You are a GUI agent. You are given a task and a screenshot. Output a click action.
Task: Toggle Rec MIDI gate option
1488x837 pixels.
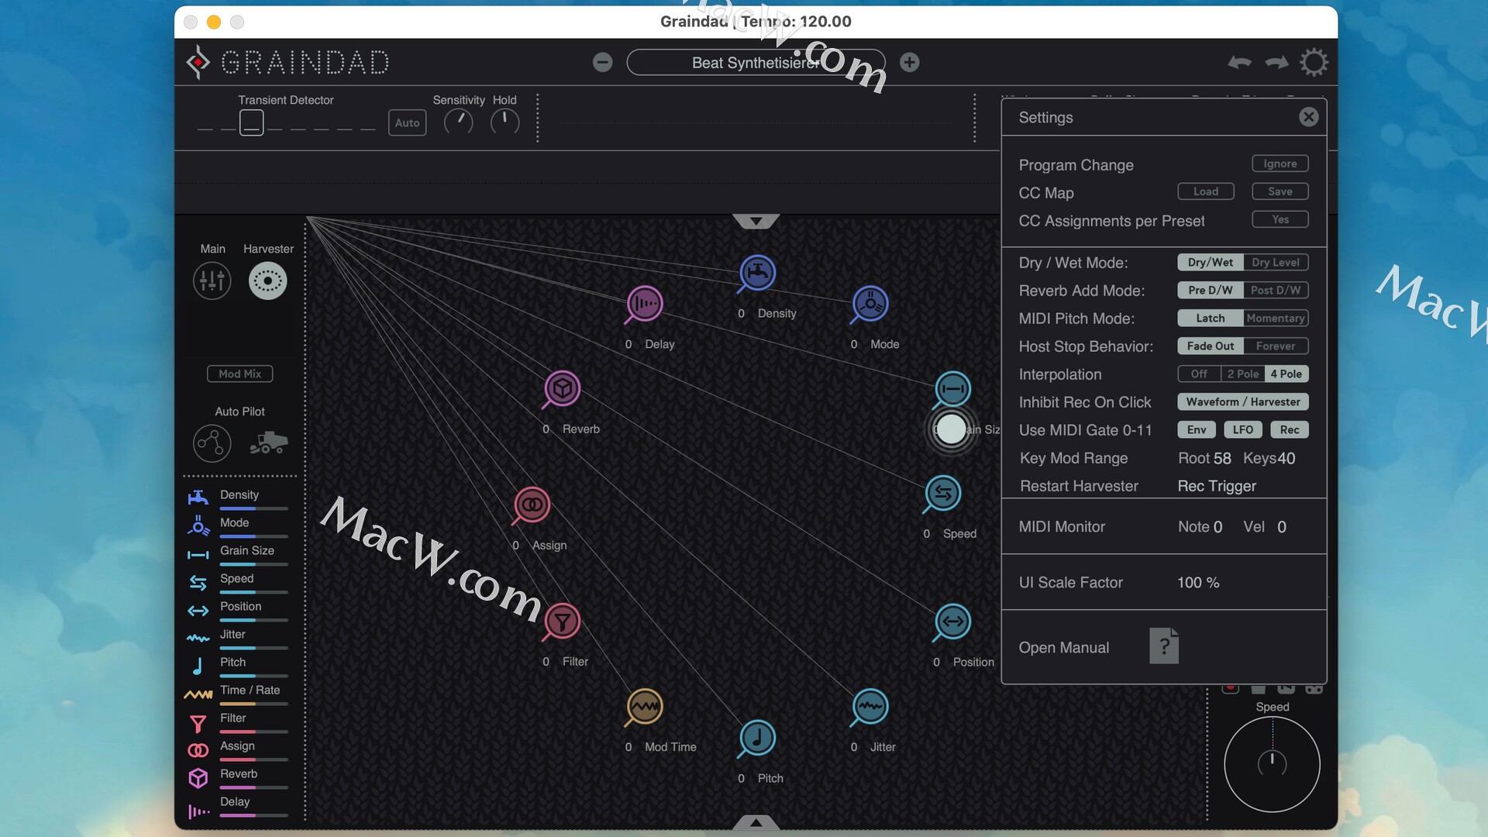point(1290,430)
